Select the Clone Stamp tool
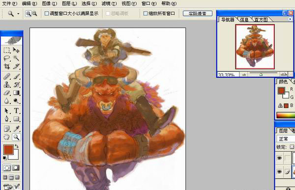This screenshot has width=295, height=190. tap(6, 85)
